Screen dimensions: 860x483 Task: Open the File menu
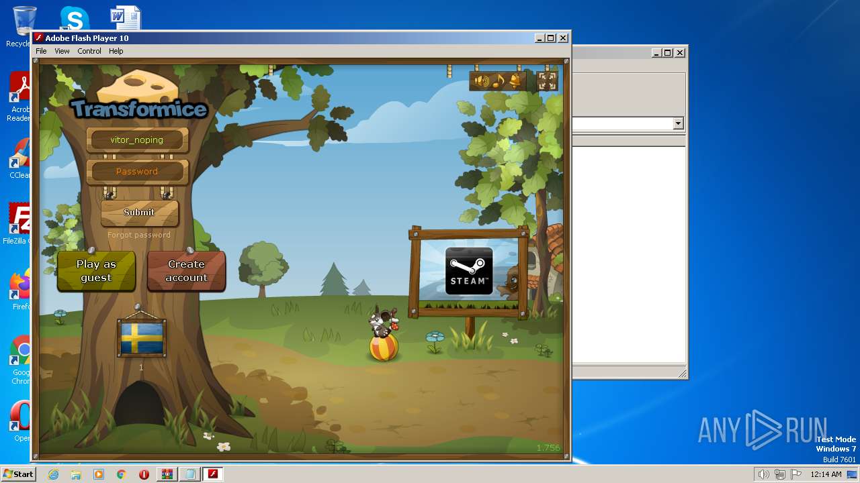pyautogui.click(x=41, y=51)
